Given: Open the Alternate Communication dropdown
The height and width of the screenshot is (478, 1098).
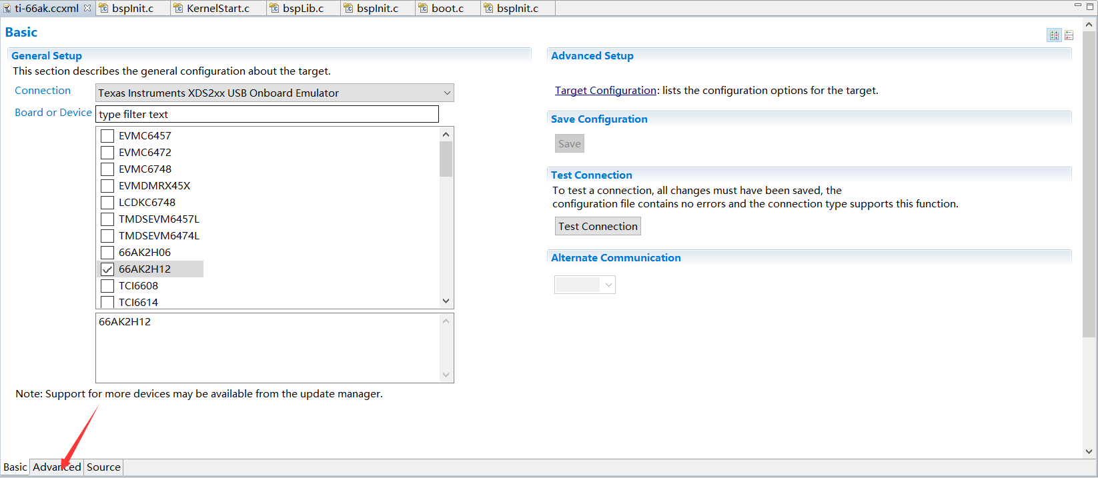Looking at the screenshot, I should pyautogui.click(x=585, y=285).
